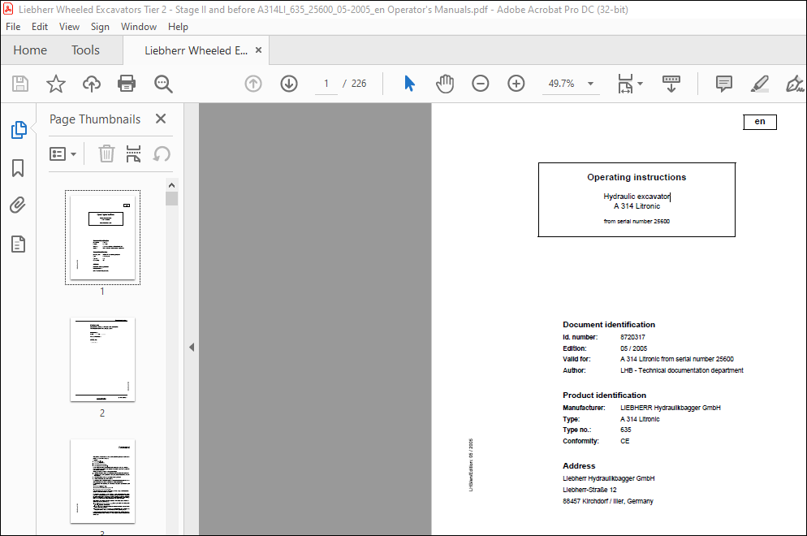Image resolution: width=807 pixels, height=536 pixels.
Task: Go to next page arrow icon
Action: point(289,84)
